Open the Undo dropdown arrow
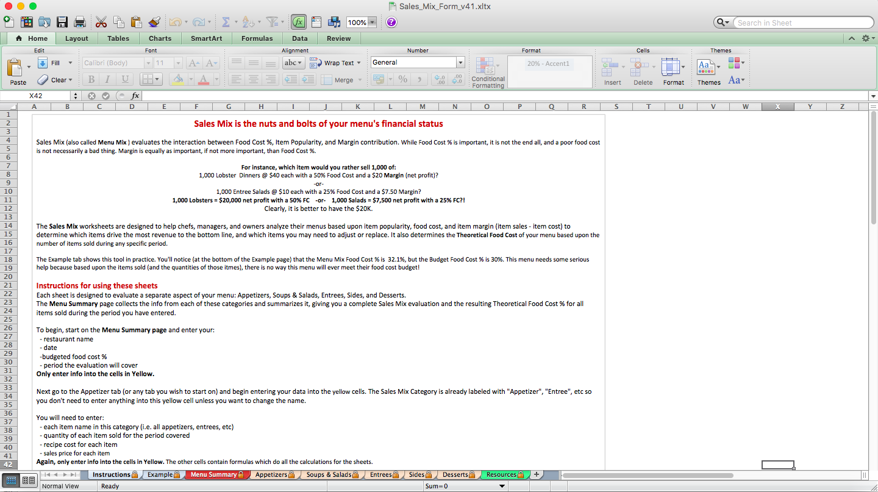 point(187,21)
